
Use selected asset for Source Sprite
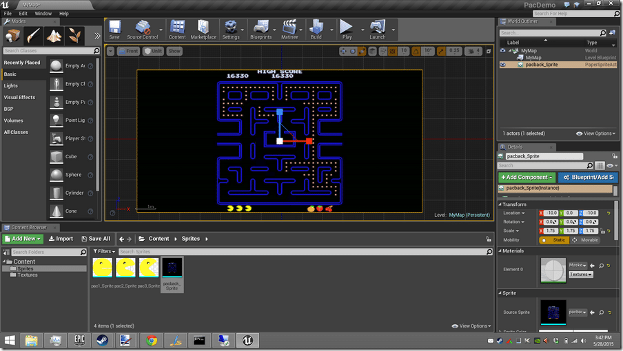pos(593,312)
